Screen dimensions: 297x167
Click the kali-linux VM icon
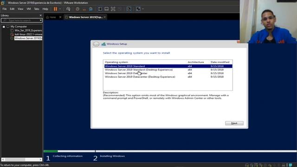[12, 34]
